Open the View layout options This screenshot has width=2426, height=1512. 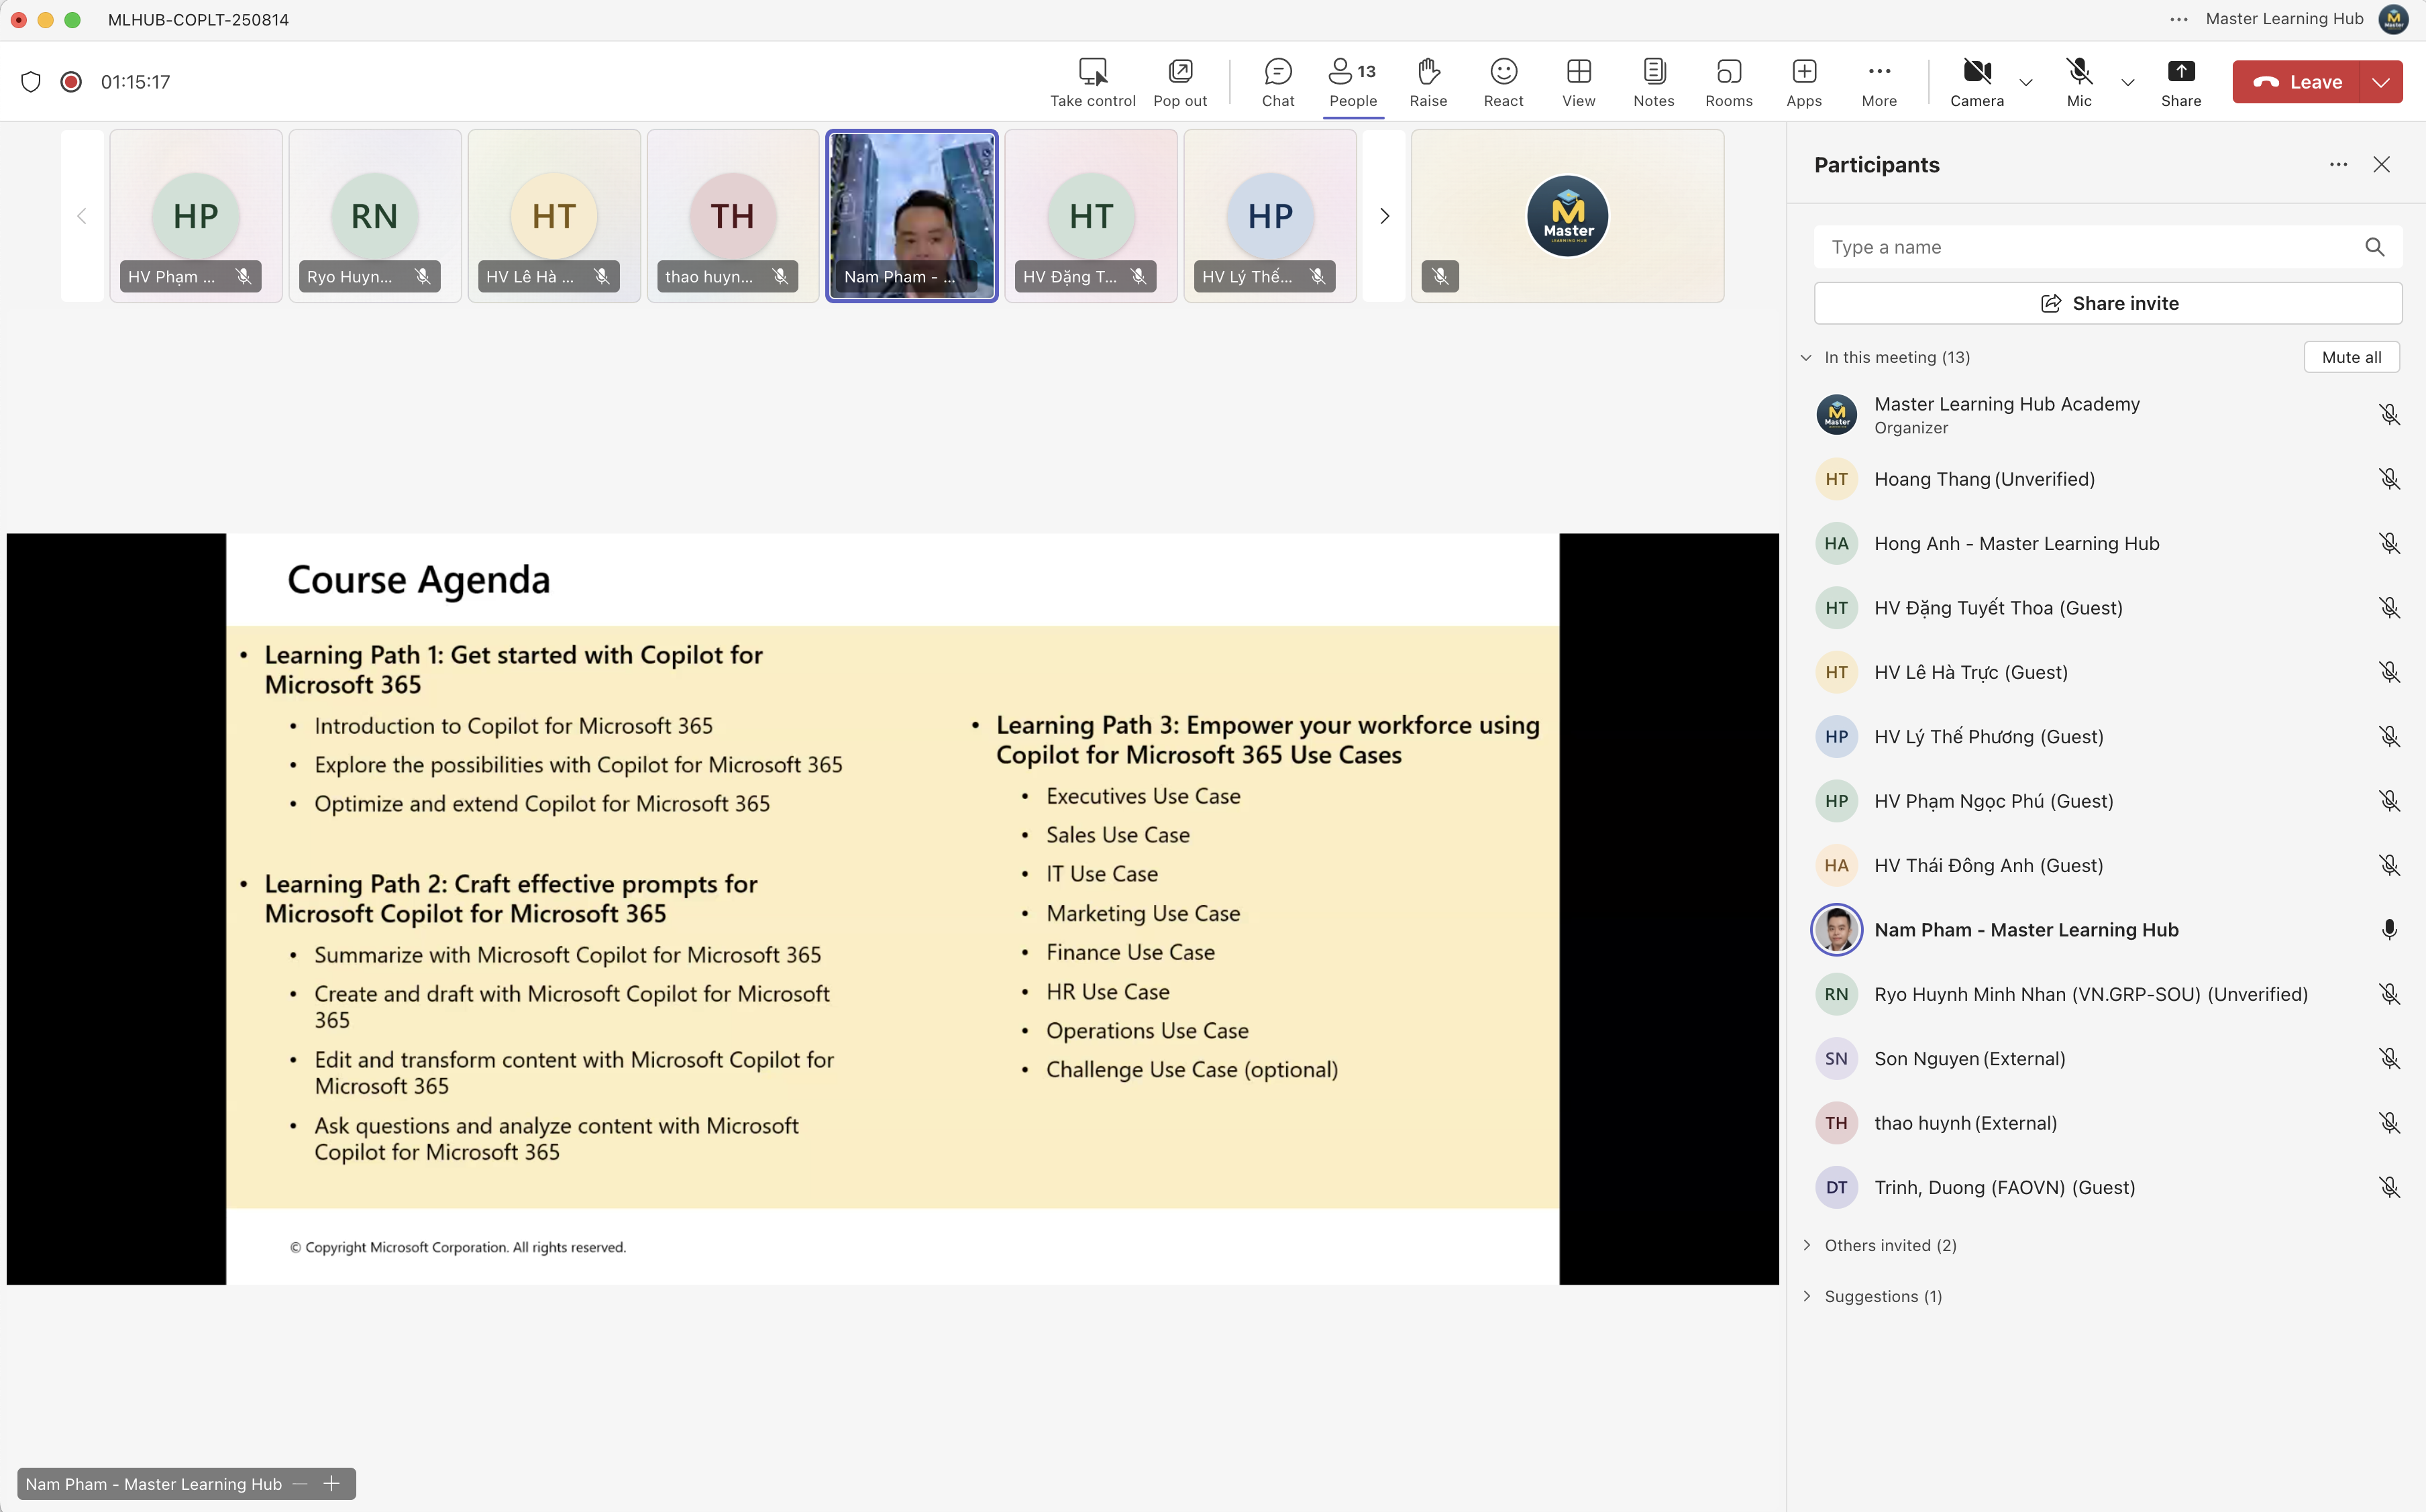click(1578, 82)
